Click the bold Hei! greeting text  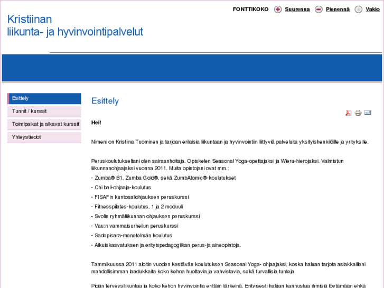coord(96,123)
